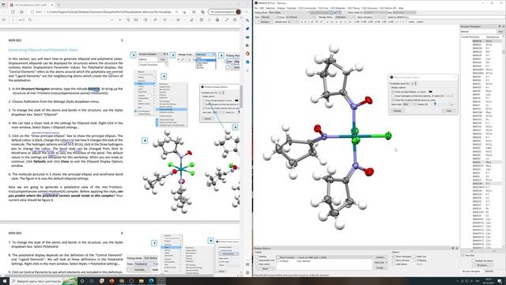Click the principal ellipses colour swatch
Viewport: 506px width, 285px height.
[430, 92]
